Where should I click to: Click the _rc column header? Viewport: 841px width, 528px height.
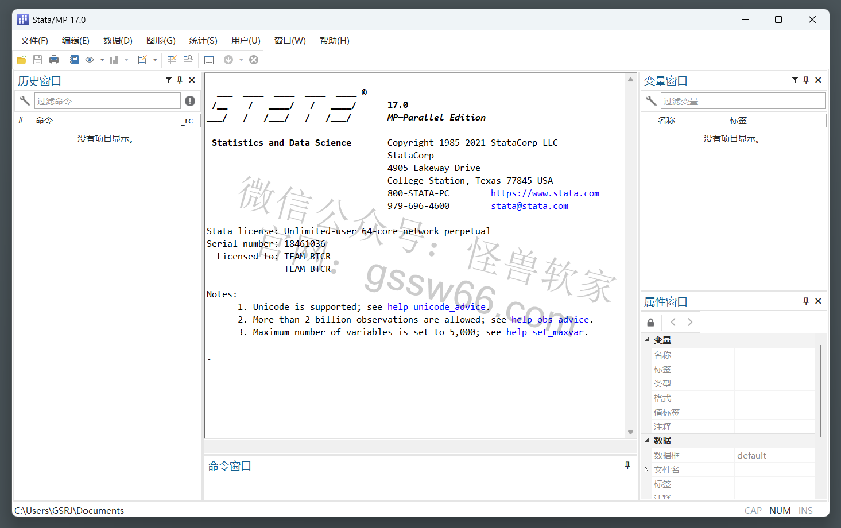coord(188,121)
